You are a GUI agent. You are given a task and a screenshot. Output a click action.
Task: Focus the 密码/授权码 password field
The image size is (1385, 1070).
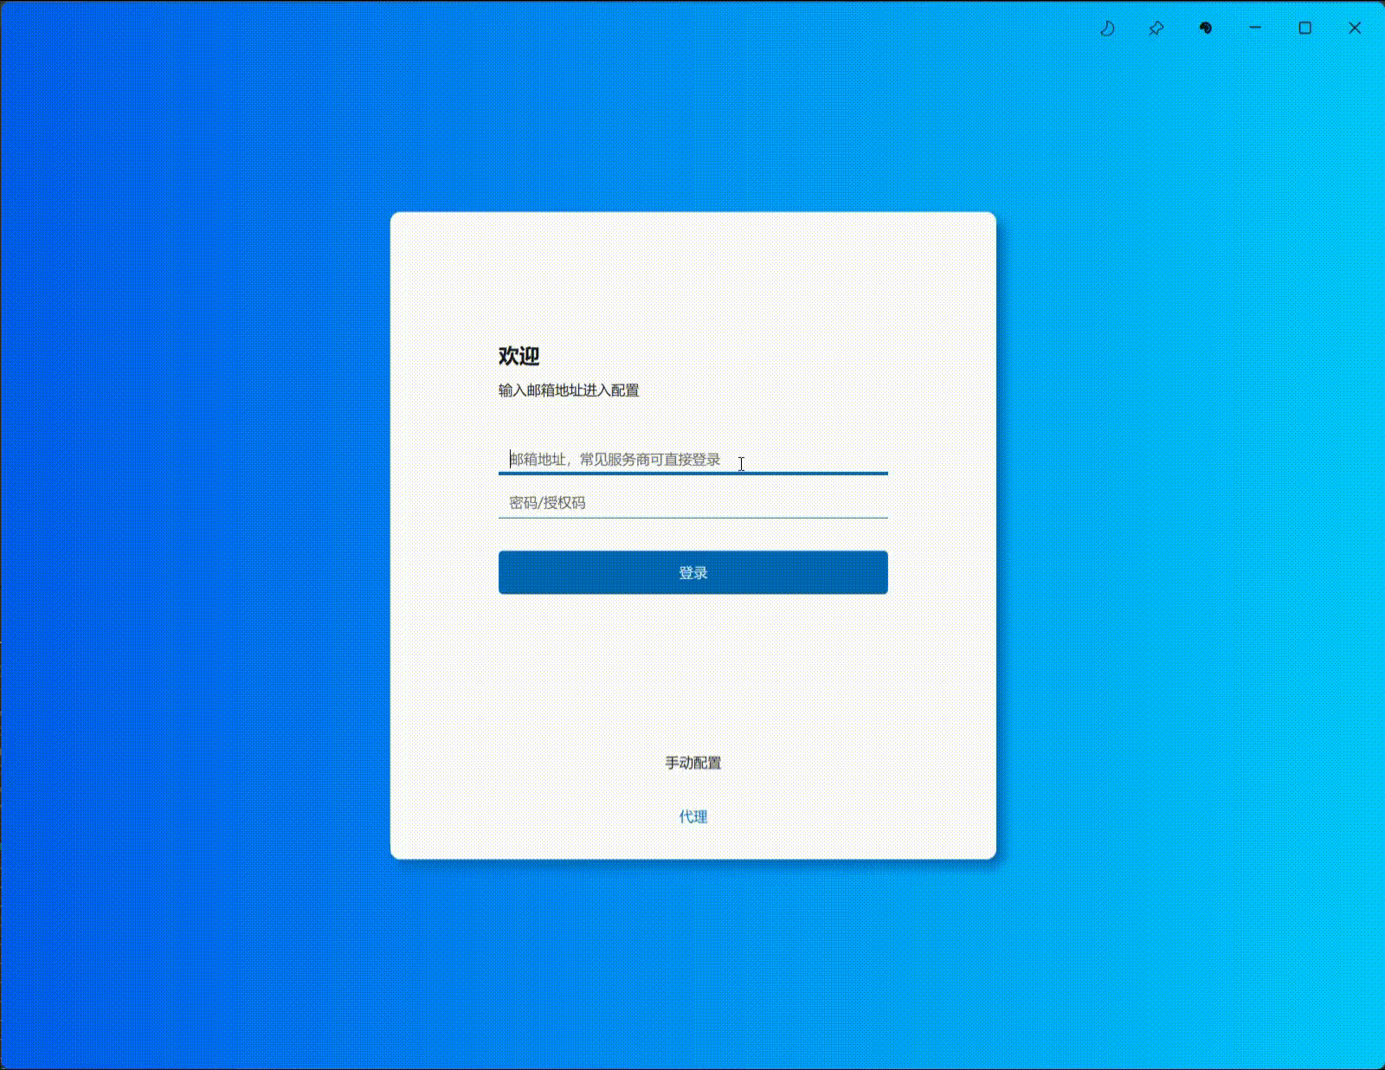point(692,503)
